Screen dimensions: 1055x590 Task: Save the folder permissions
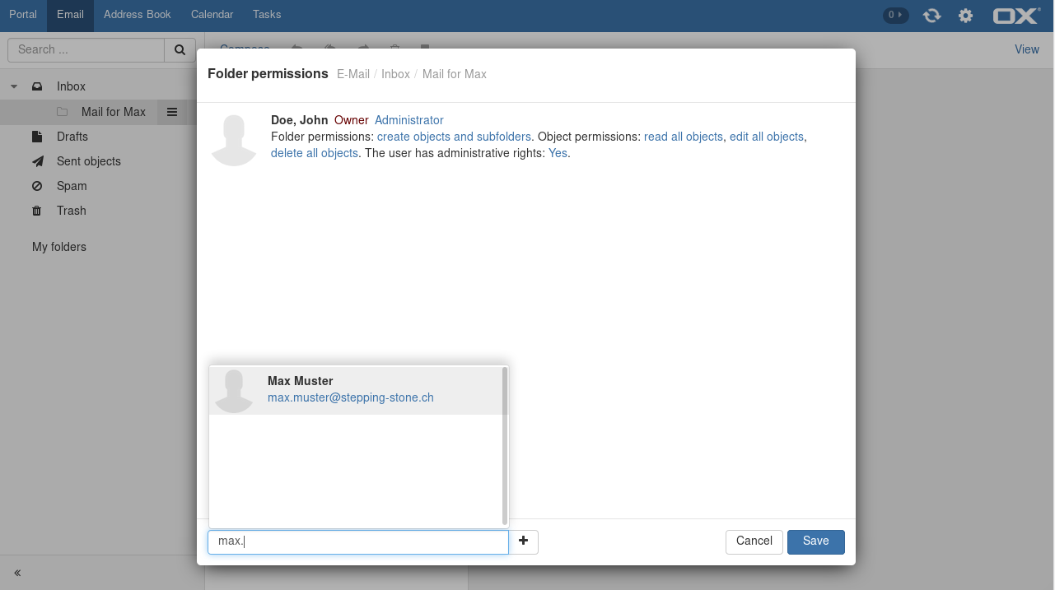point(815,541)
